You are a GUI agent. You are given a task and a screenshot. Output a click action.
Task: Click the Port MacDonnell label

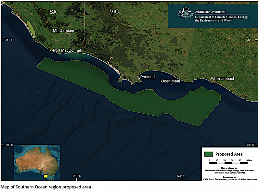click(x=67, y=51)
